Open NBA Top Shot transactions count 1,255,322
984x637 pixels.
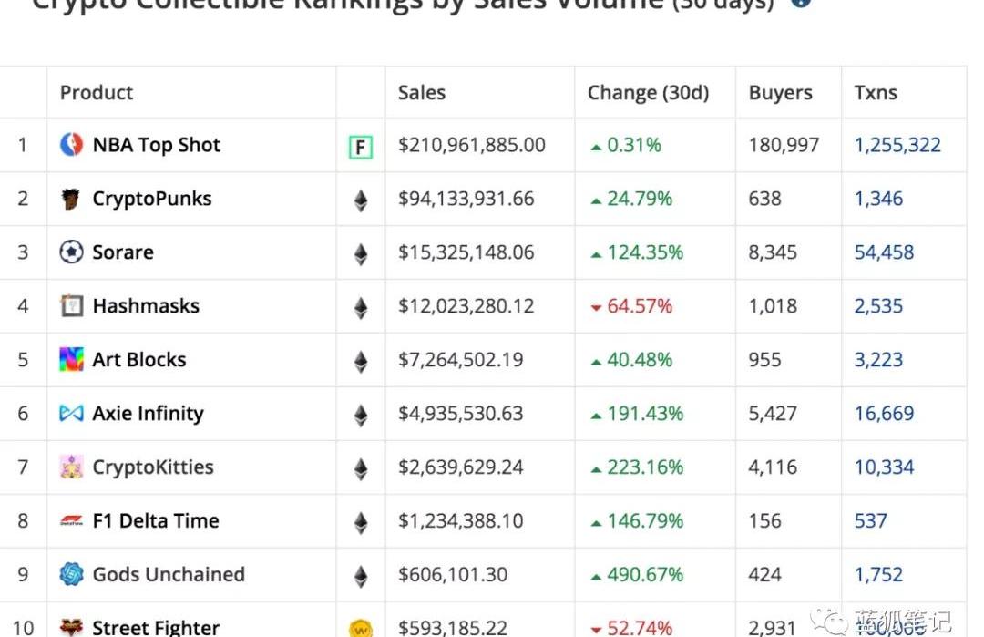click(x=897, y=145)
